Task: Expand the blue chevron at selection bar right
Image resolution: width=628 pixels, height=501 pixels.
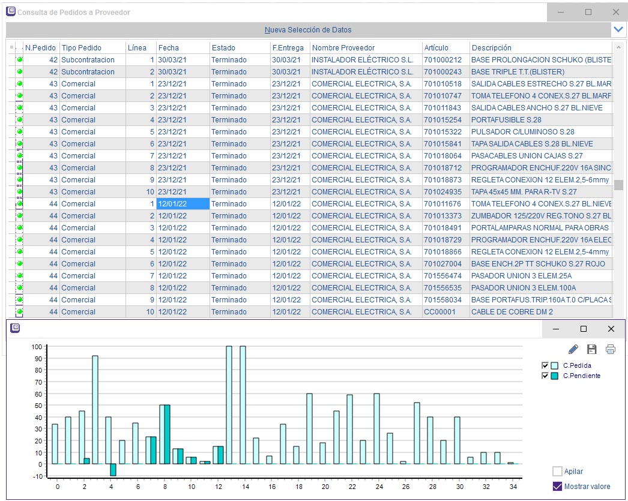Action: pos(618,29)
